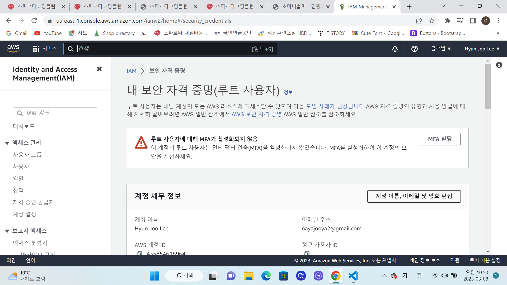Open 개인 정보 보호 footer link
This screenshot has height=285, width=507.
(x=425, y=260)
